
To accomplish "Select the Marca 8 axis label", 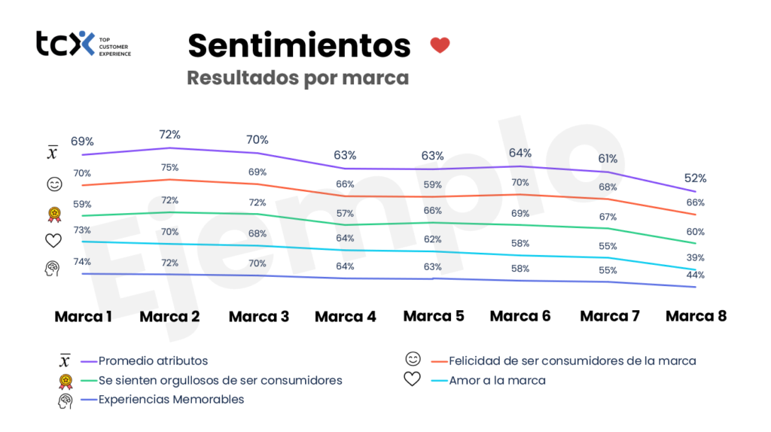I will 696,316.
